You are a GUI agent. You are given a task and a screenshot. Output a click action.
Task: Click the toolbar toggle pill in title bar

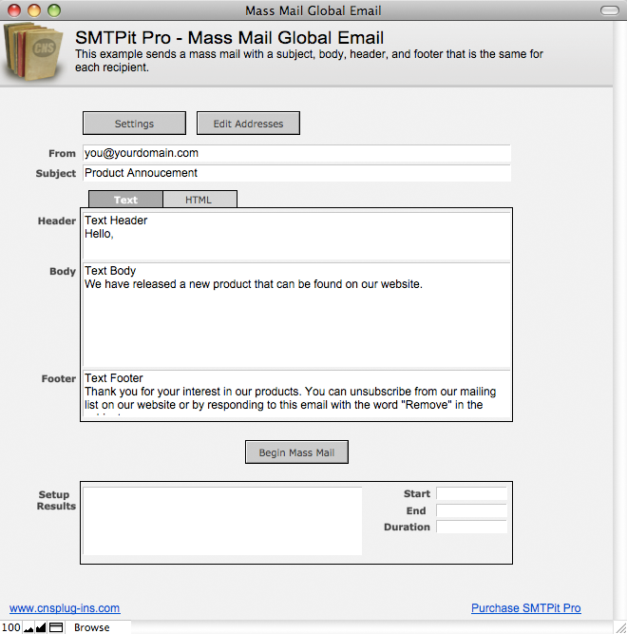(610, 10)
